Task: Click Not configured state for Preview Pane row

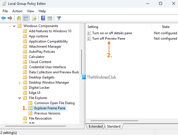Action: pyautogui.click(x=166, y=38)
